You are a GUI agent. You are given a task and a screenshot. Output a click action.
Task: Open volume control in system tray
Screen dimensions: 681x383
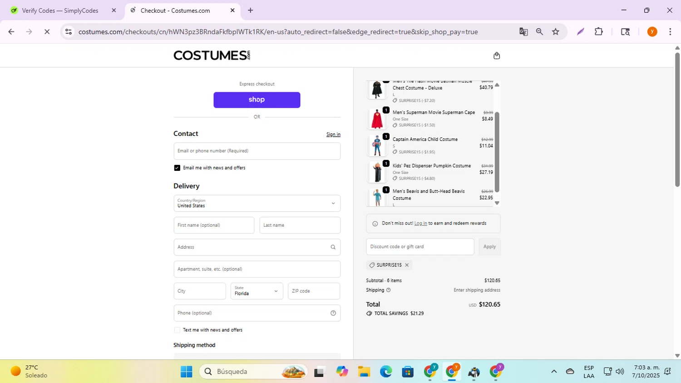pyautogui.click(x=620, y=372)
